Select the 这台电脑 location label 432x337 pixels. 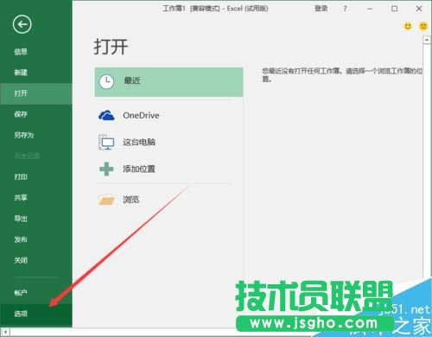(x=139, y=142)
